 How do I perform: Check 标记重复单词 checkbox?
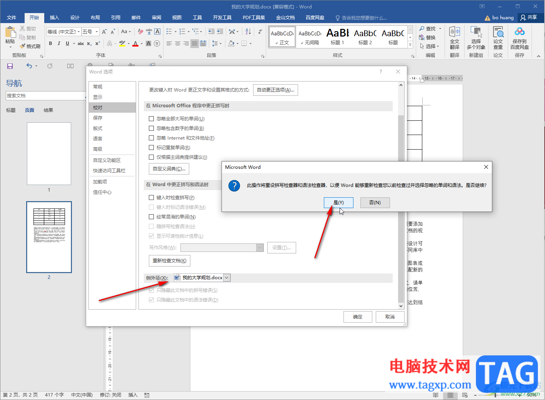point(152,148)
